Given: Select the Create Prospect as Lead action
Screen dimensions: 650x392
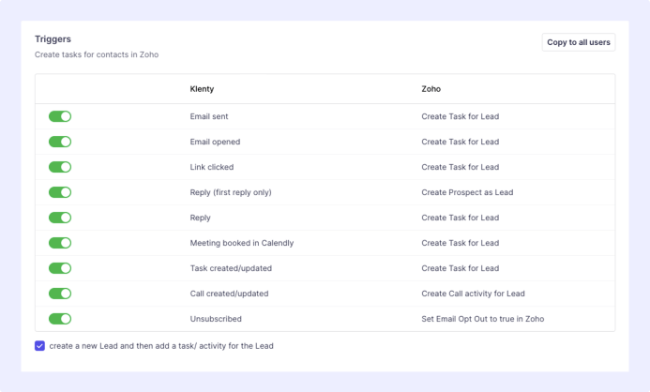Looking at the screenshot, I should coord(467,192).
